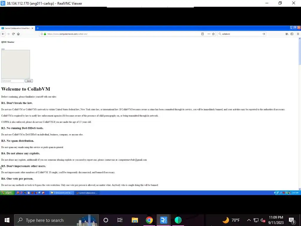This screenshot has height=226, width=301.
Task: Click the scrollbar up arrow
Action: coord(300,39)
